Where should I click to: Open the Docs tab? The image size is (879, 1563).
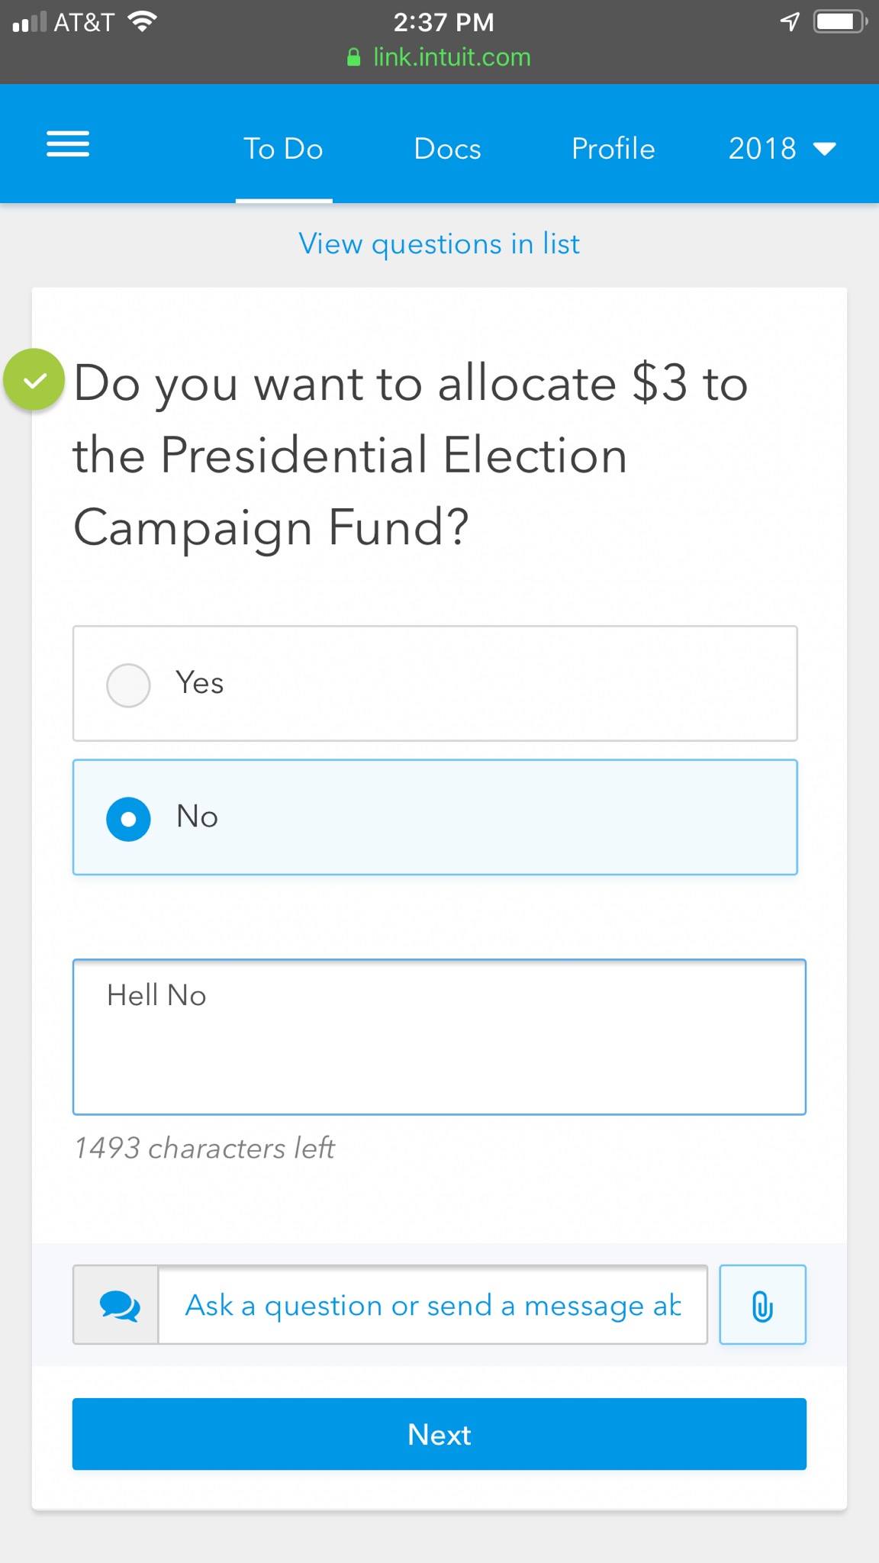tap(447, 148)
